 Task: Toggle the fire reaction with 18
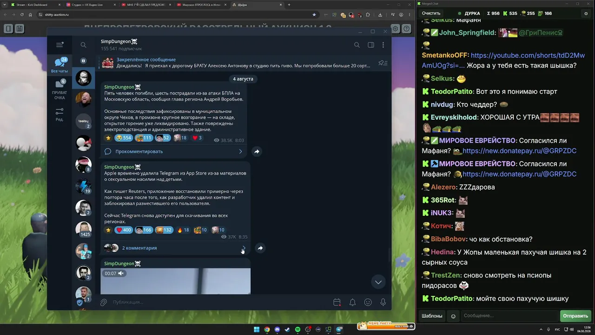[x=183, y=230]
